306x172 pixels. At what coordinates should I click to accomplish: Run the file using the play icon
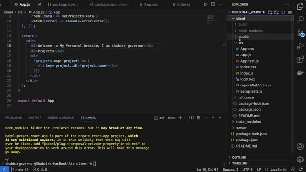pyautogui.click(x=205, y=4)
